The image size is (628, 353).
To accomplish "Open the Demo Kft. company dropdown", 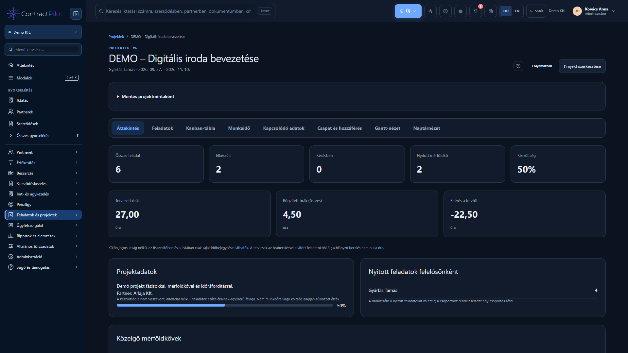I will tap(43, 32).
